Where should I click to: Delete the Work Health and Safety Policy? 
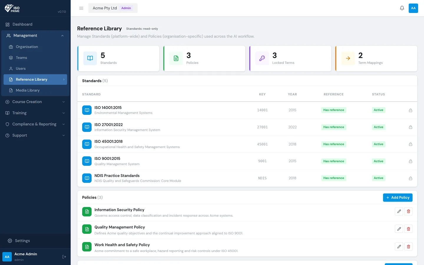click(408, 247)
